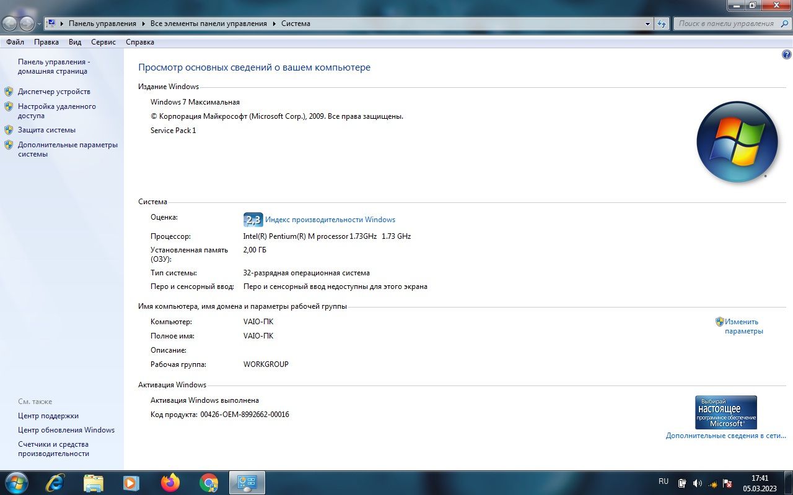Click the refresh button in address bar
This screenshot has width=793, height=495.
662,24
